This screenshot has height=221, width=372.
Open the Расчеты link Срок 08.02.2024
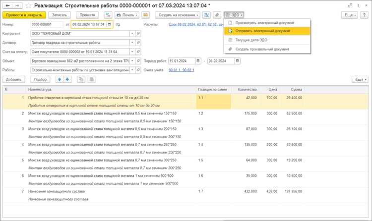tap(196, 24)
